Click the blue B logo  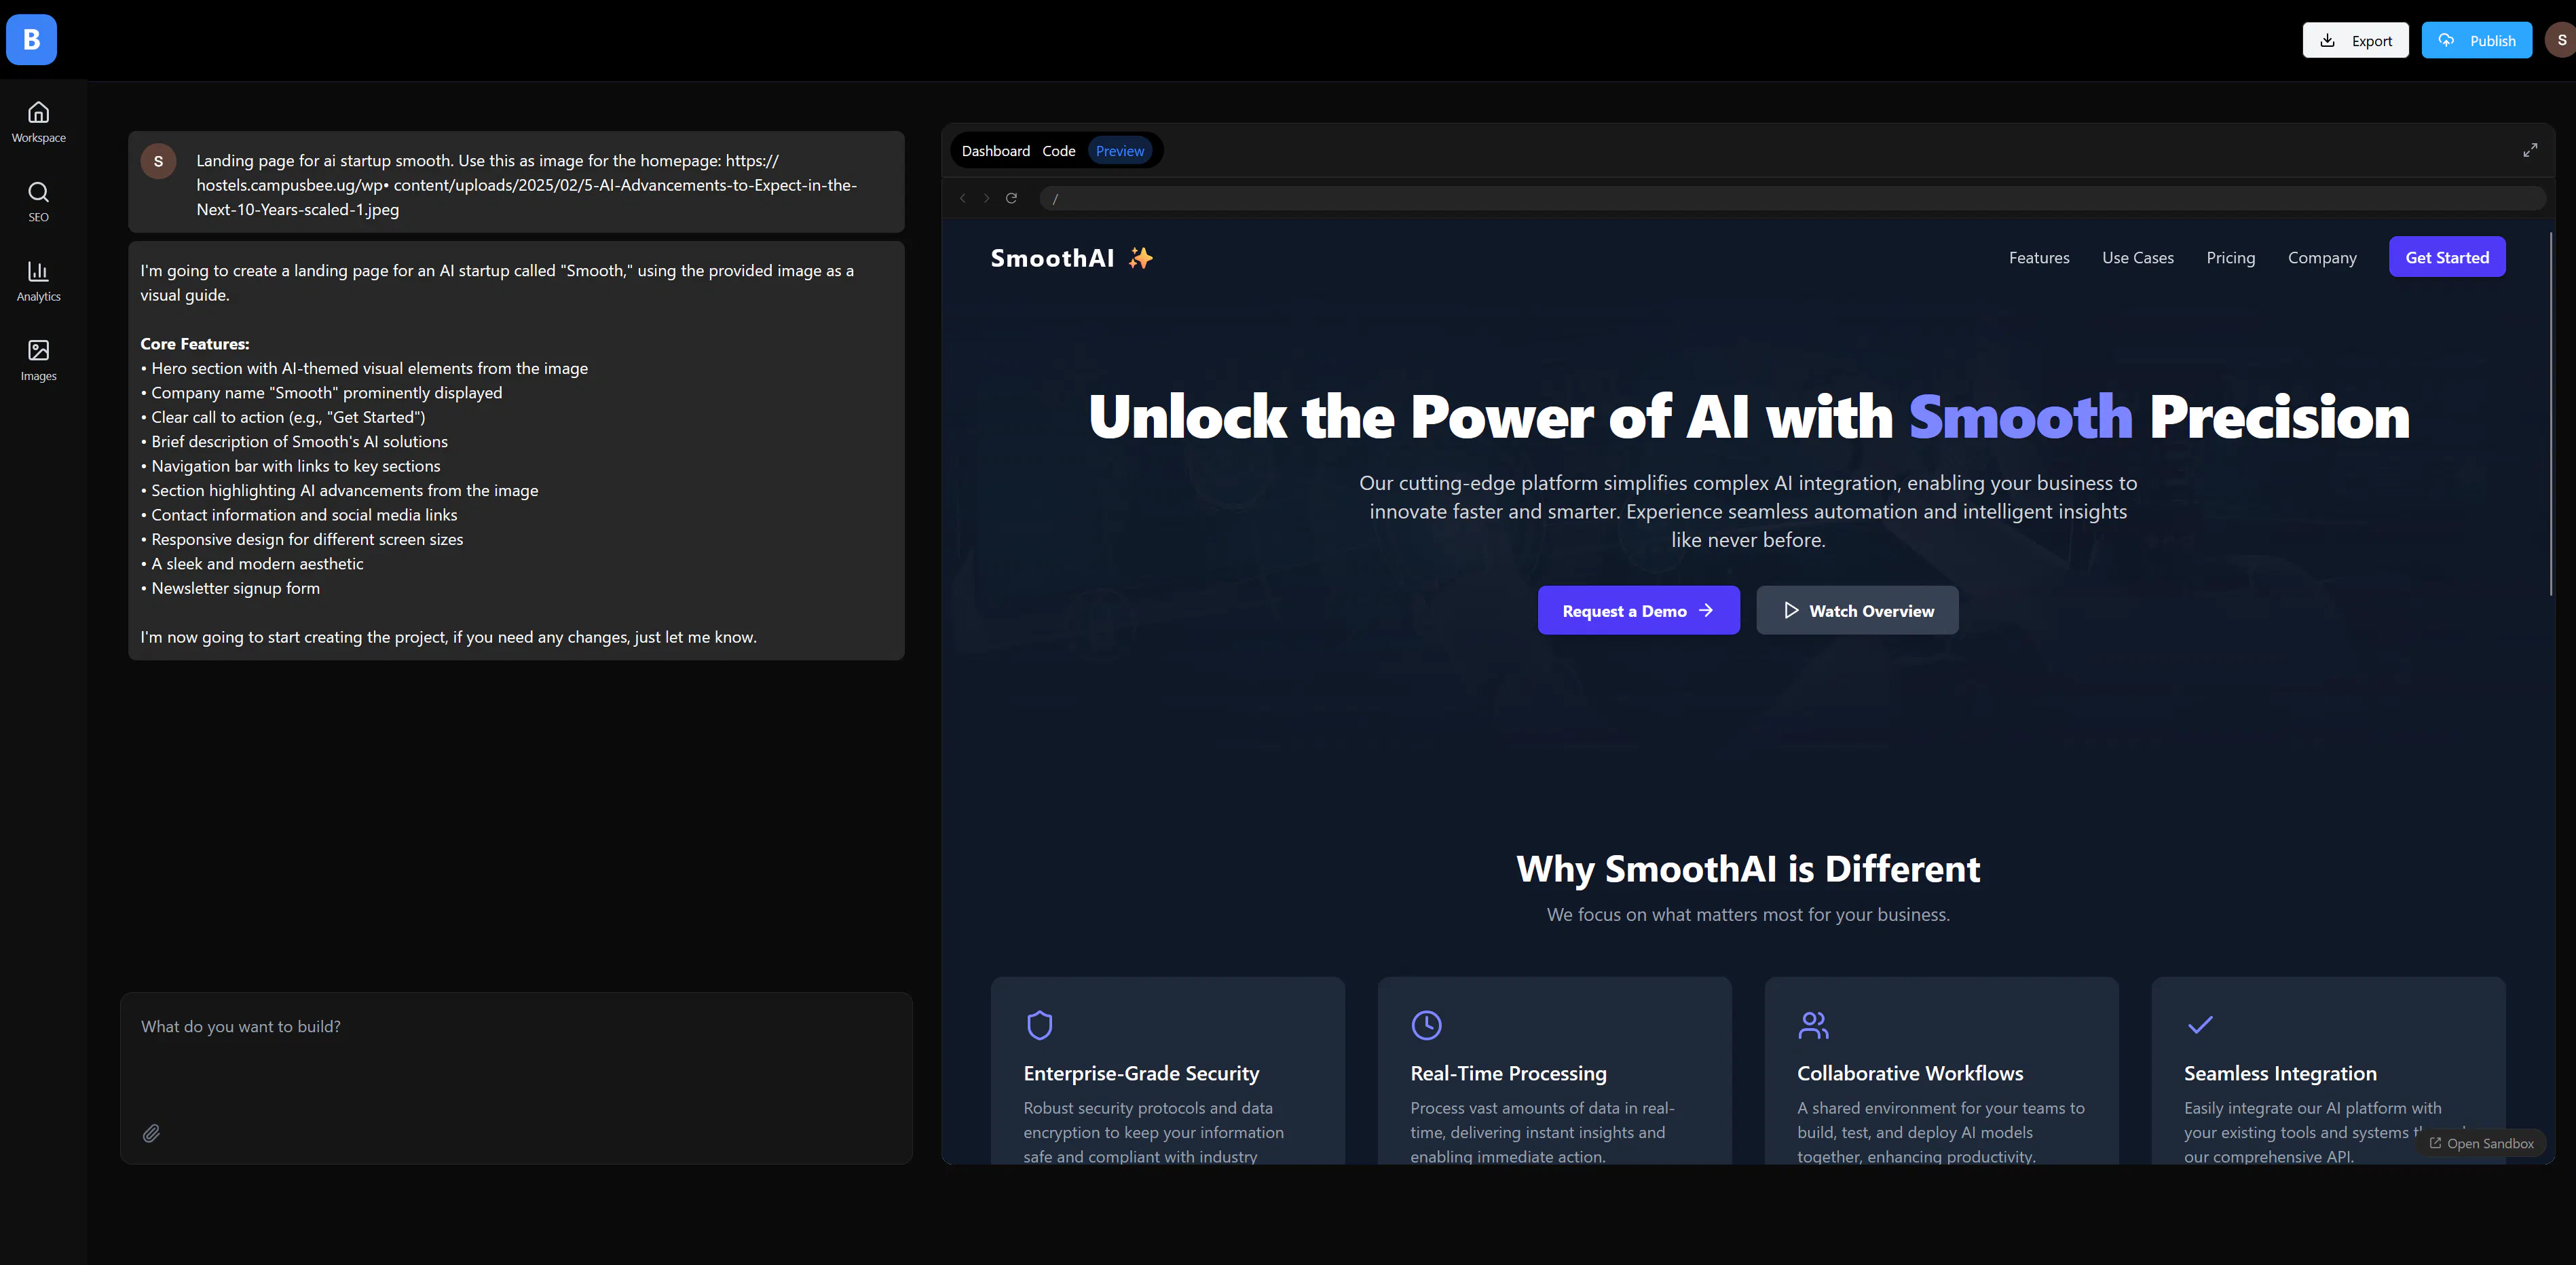(32, 40)
